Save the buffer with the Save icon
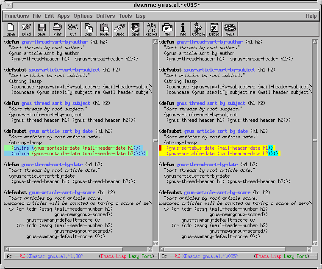 coord(42,29)
